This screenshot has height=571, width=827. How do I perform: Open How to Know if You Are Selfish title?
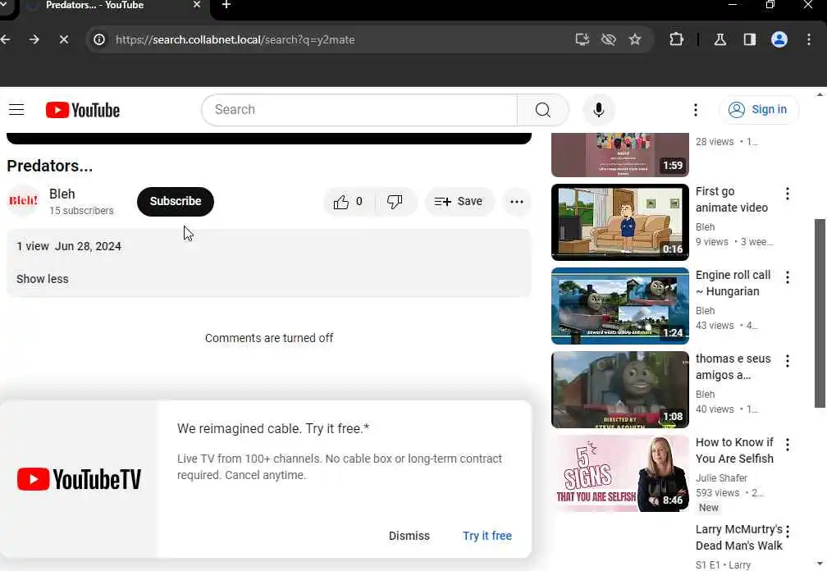tap(735, 450)
